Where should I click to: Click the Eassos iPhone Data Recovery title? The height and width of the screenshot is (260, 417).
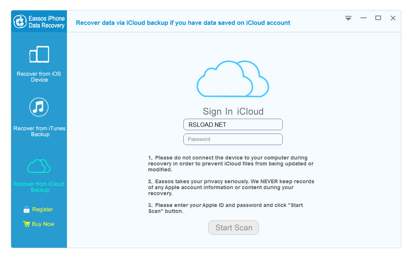[46, 22]
